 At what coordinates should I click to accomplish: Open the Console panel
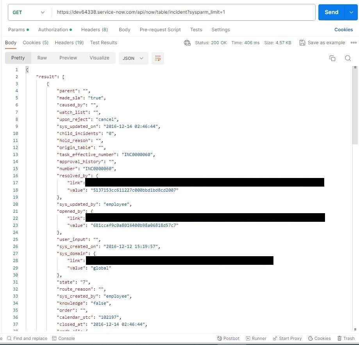[64, 338]
